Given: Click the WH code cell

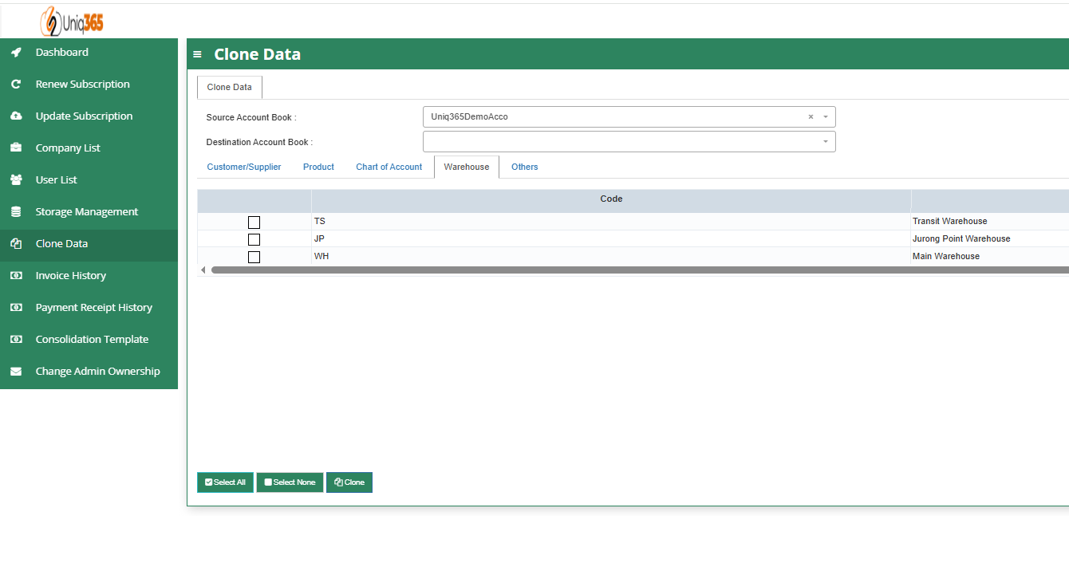Looking at the screenshot, I should [611, 257].
